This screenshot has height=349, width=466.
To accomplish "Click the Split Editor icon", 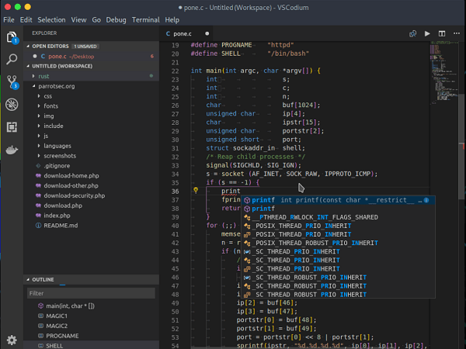I will click(x=442, y=33).
